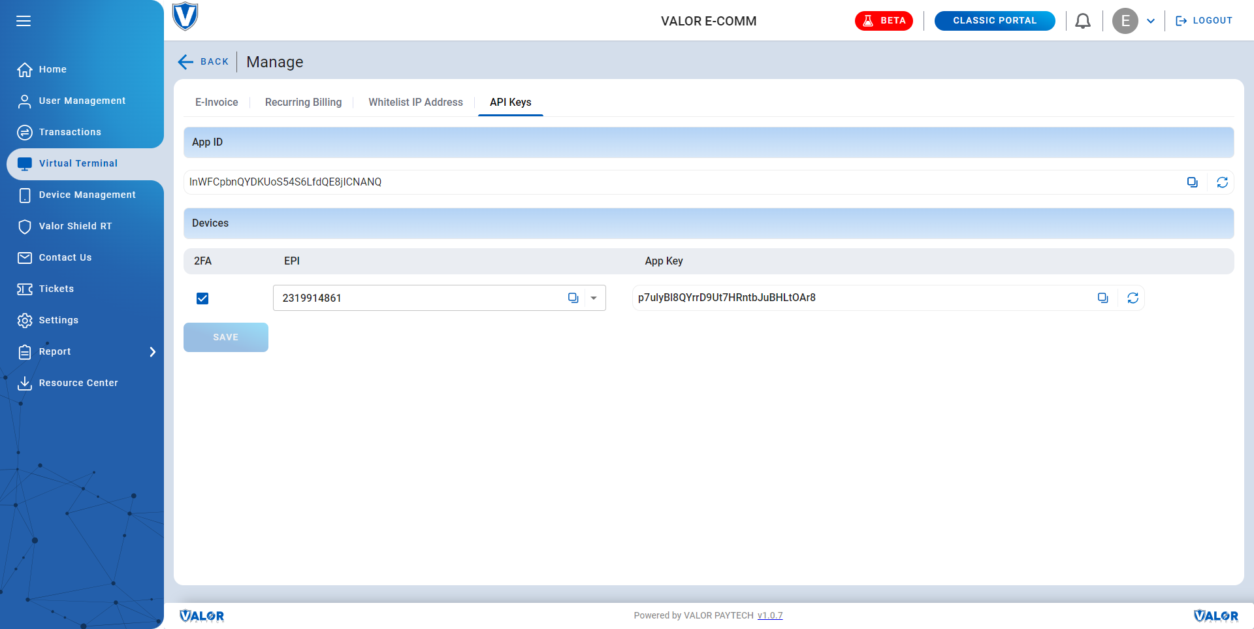Click the footer Valor logo at right

coord(1216,616)
